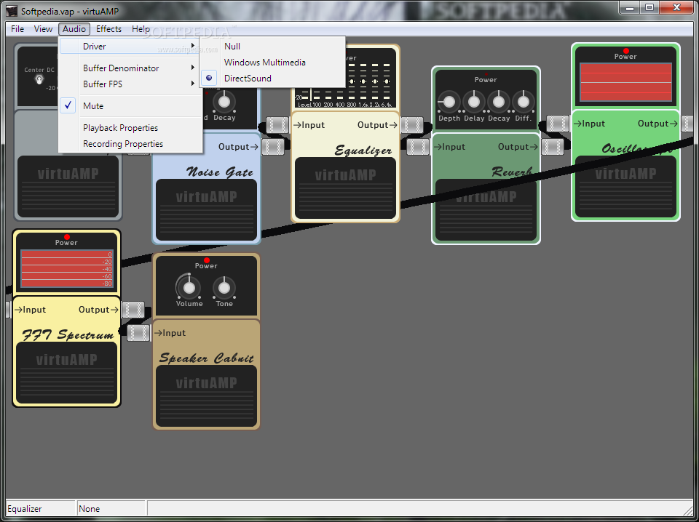Open Playback Properties
The height and width of the screenshot is (522, 699).
pyautogui.click(x=130, y=128)
